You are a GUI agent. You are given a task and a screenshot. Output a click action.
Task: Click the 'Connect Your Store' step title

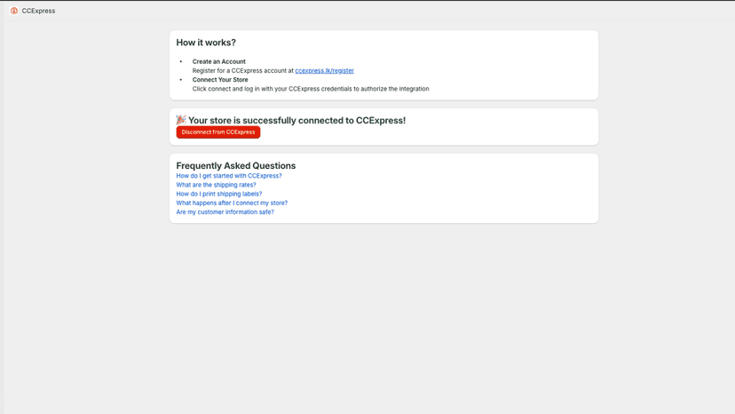(220, 80)
